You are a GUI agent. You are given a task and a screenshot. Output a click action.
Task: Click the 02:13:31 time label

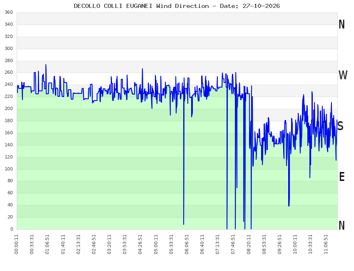78,244
